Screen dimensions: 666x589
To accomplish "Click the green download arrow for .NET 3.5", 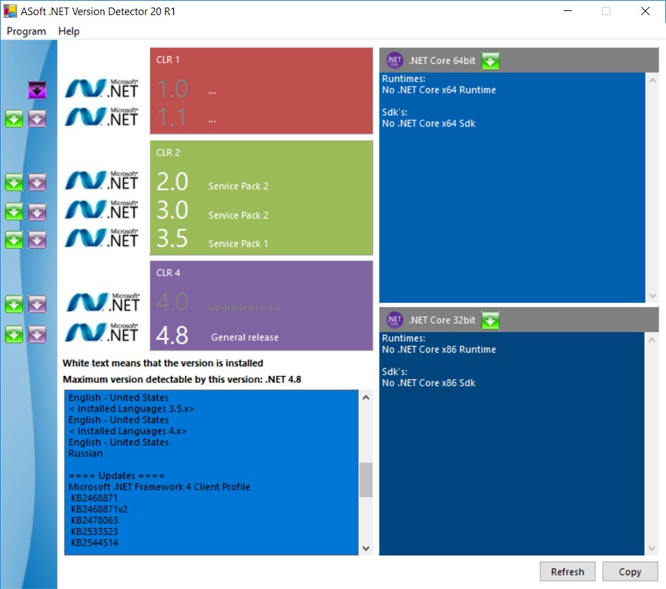I will [14, 240].
